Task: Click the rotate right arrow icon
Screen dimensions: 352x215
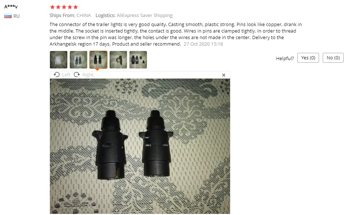Action: tap(77, 75)
